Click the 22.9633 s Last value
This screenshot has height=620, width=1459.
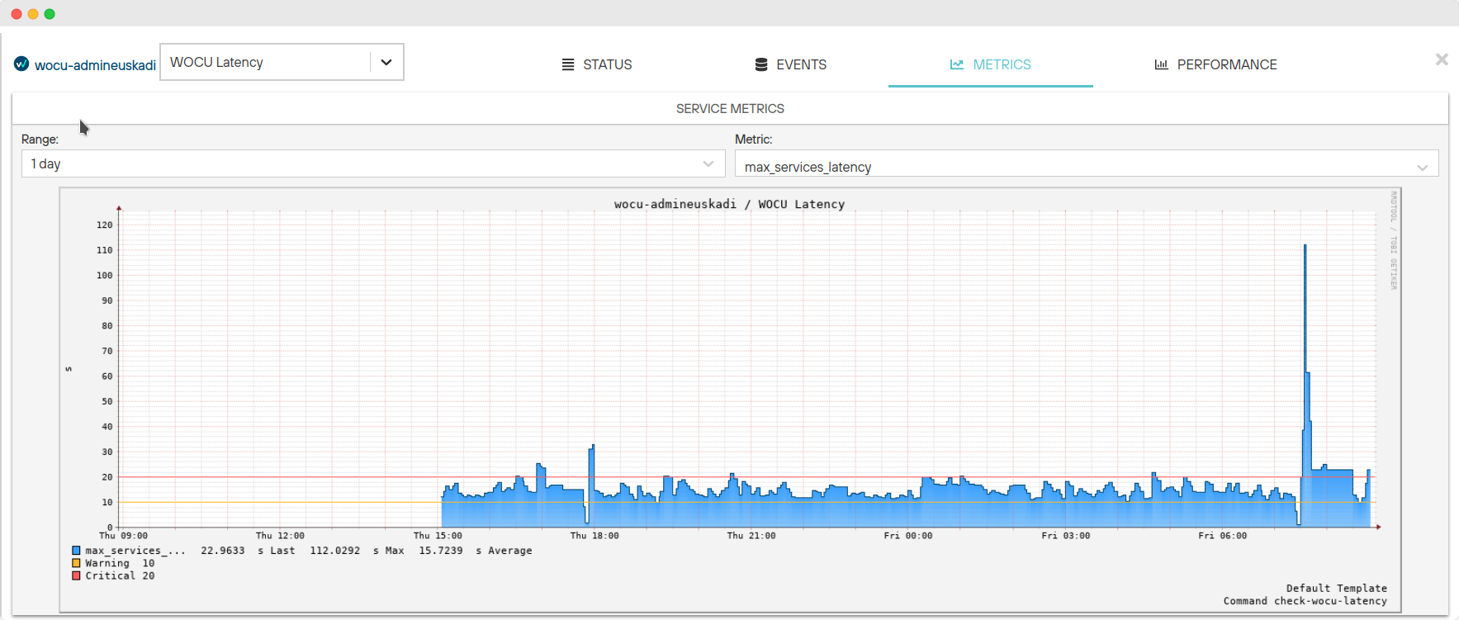click(248, 551)
